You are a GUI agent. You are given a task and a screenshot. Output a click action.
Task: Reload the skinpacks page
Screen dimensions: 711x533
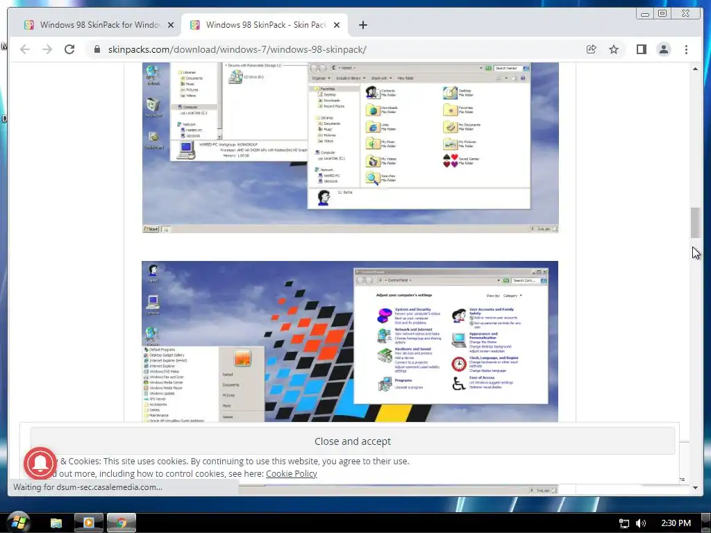pos(69,49)
